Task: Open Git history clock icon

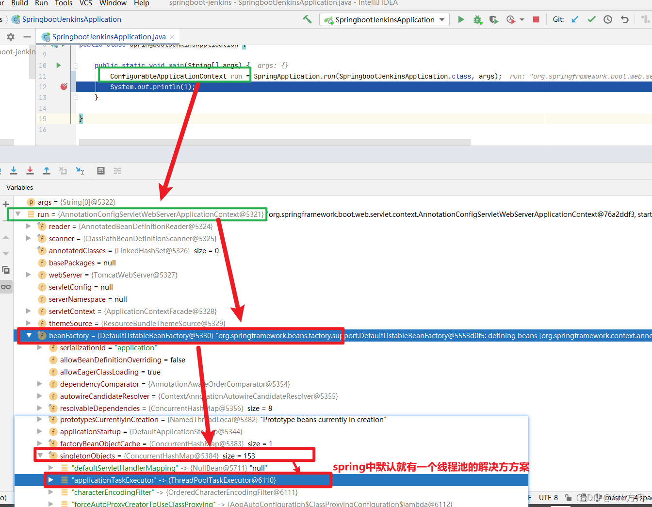Action: click(x=608, y=19)
